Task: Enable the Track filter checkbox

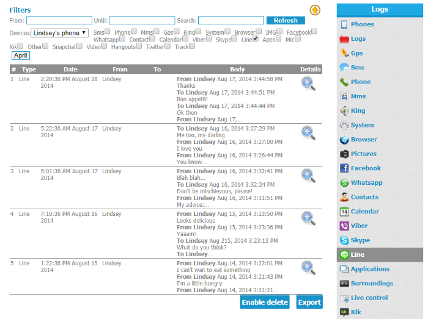Action: tap(192, 46)
